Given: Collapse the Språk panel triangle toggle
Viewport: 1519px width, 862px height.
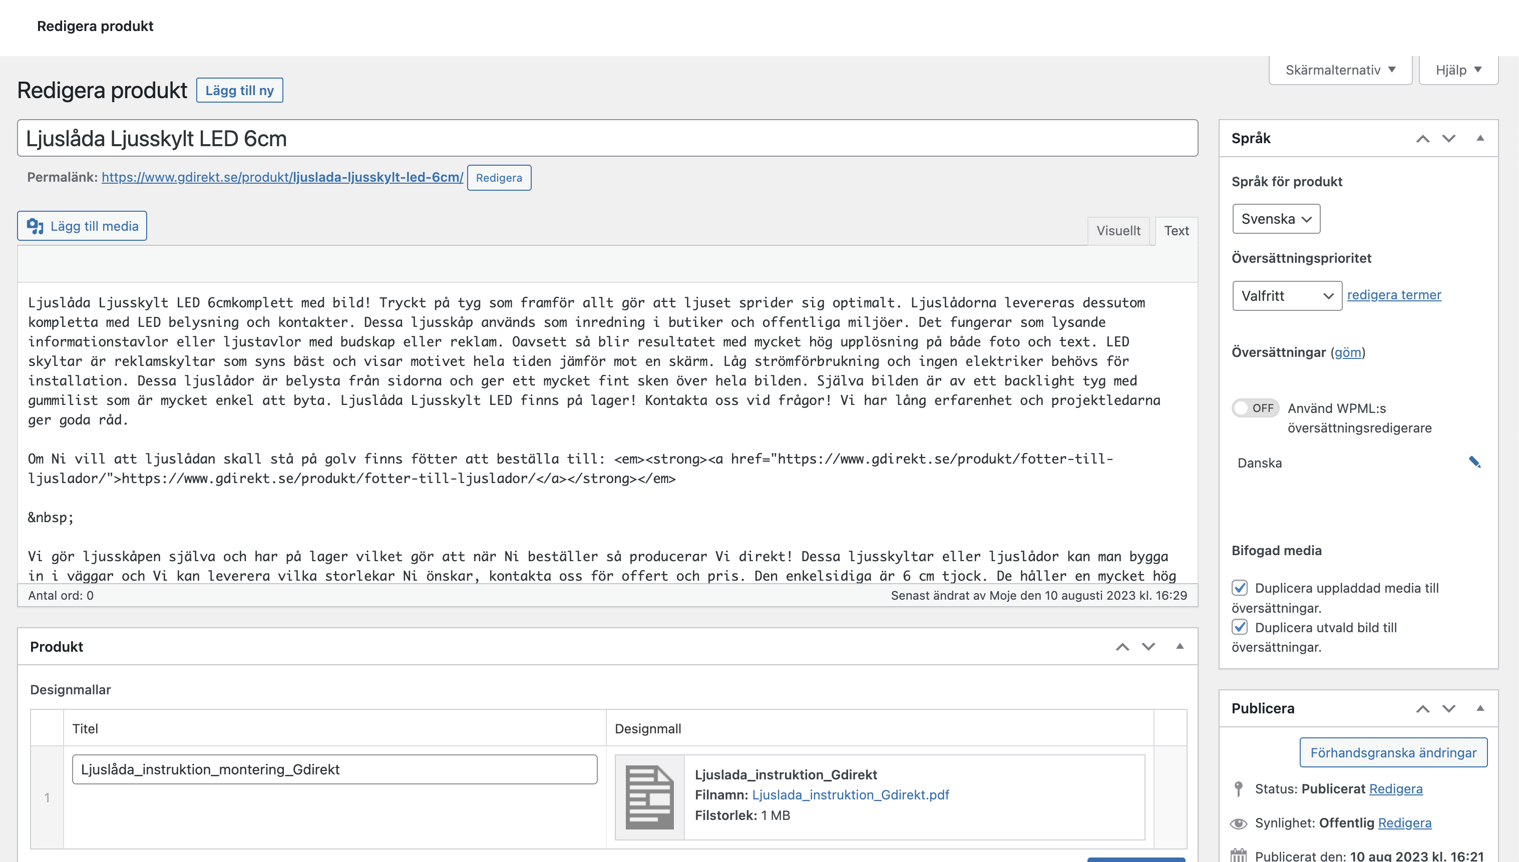Looking at the screenshot, I should [1480, 138].
